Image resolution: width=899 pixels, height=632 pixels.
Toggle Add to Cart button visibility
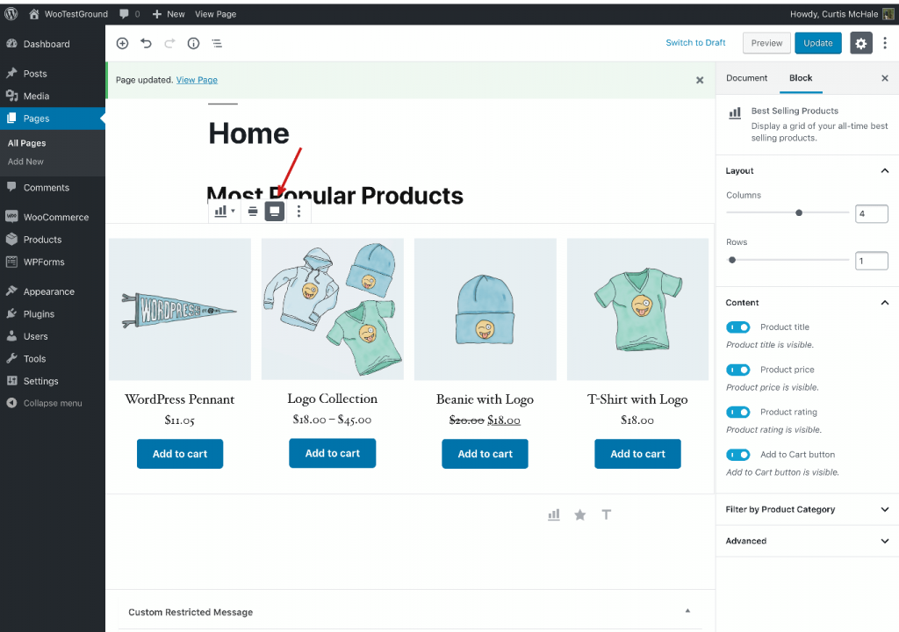(x=737, y=454)
